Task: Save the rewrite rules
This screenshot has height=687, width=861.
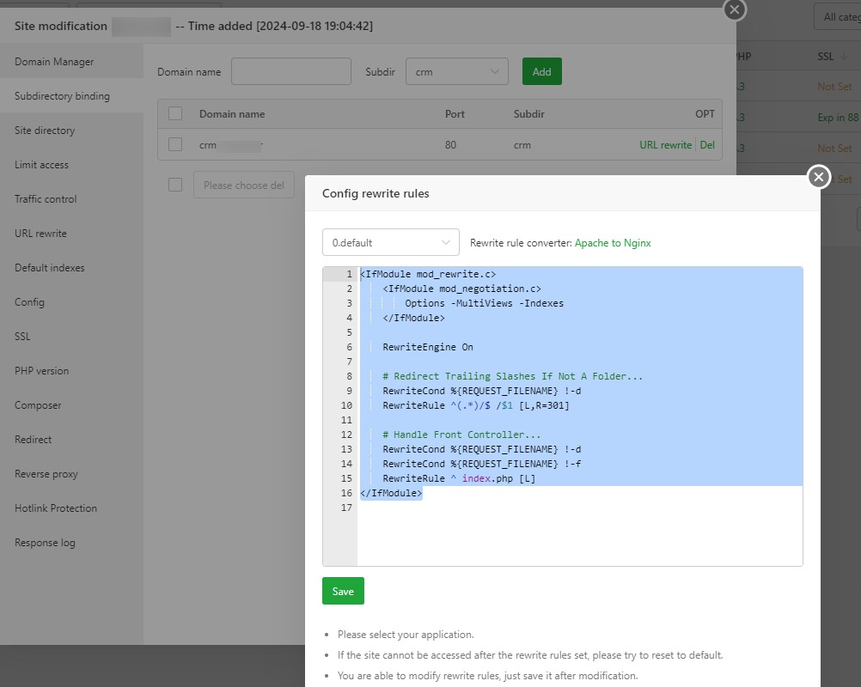Action: [x=343, y=591]
